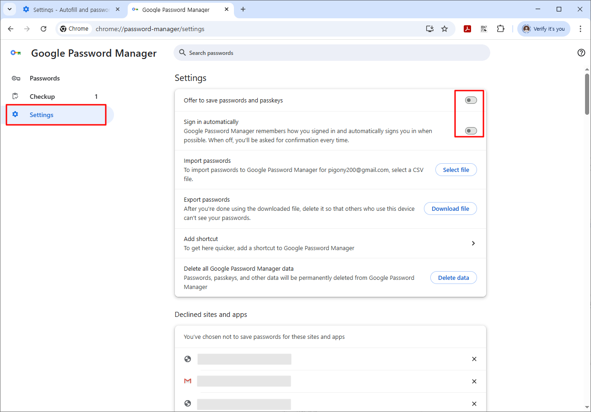This screenshot has width=591, height=412.
Task: Click the Delete data button
Action: pyautogui.click(x=454, y=278)
